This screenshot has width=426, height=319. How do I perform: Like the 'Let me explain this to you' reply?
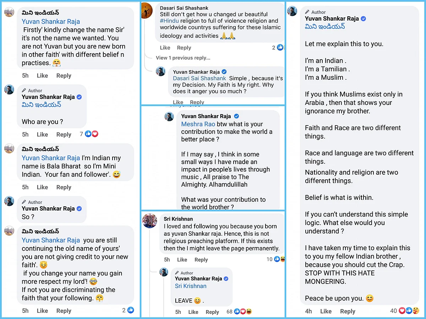click(x=326, y=311)
